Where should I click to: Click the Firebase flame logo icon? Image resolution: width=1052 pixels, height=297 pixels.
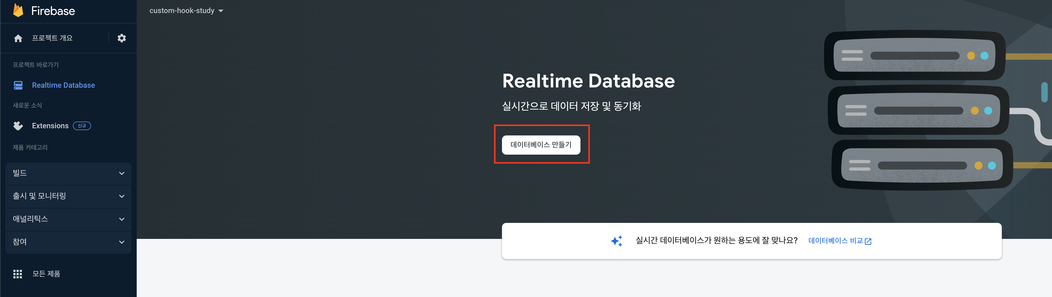[18, 11]
